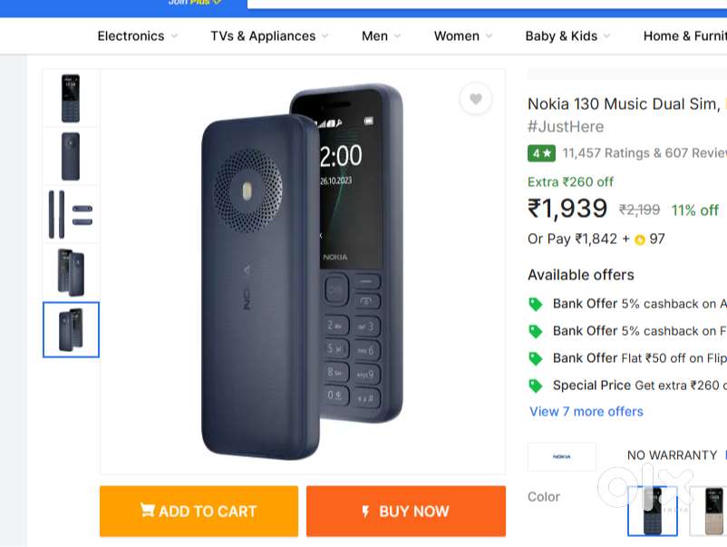Screen dimensions: 727x547
Task: Select the highlighted fifth product thumbnail
Action: tap(71, 330)
